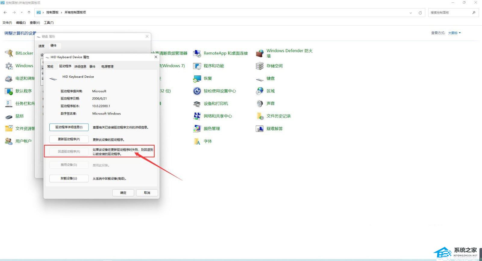Open the 用户帐户 icon
The height and width of the screenshot is (261, 482).
(x=9, y=141)
